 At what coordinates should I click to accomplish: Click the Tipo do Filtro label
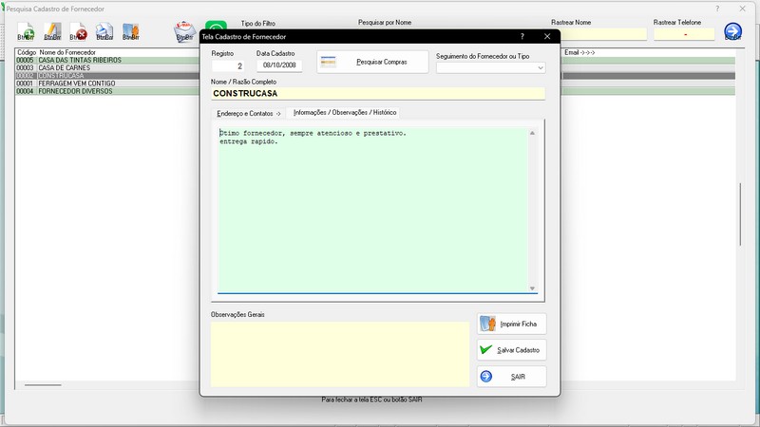click(x=257, y=23)
